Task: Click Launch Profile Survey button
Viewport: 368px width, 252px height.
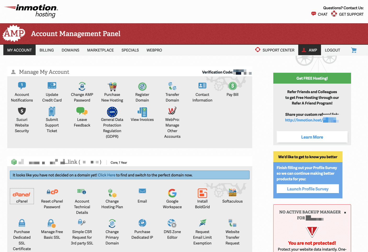Action: [308, 189]
